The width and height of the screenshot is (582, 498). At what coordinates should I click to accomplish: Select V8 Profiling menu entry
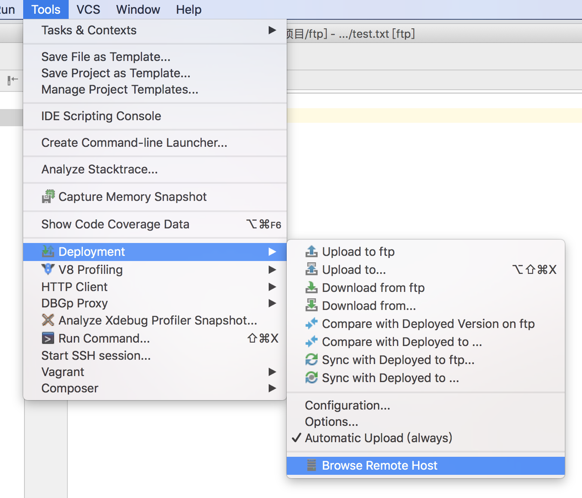click(x=155, y=270)
